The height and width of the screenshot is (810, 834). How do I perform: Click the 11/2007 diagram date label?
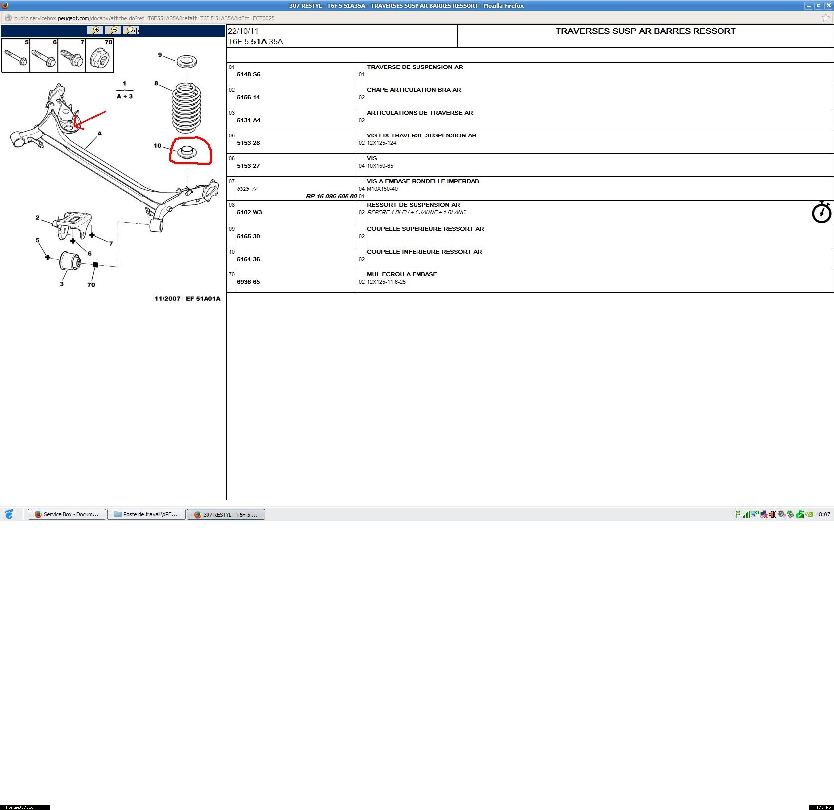point(167,299)
